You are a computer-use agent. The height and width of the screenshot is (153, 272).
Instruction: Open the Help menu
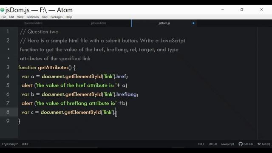[69, 17]
